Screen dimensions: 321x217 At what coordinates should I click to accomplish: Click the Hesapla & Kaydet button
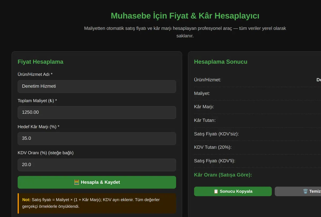(x=97, y=182)
